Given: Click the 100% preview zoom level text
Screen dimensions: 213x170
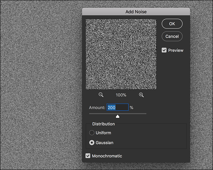Looking at the screenshot, I should pos(121,95).
